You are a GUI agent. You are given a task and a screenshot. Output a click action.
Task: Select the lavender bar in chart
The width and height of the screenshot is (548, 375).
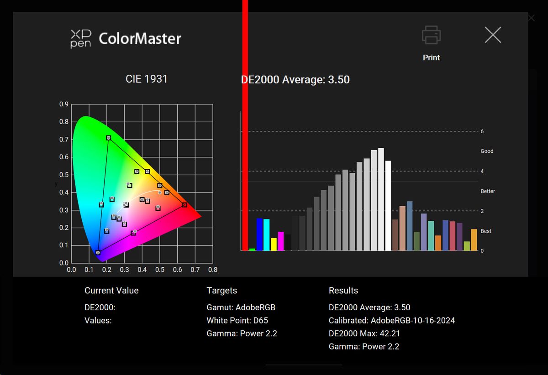[424, 232]
